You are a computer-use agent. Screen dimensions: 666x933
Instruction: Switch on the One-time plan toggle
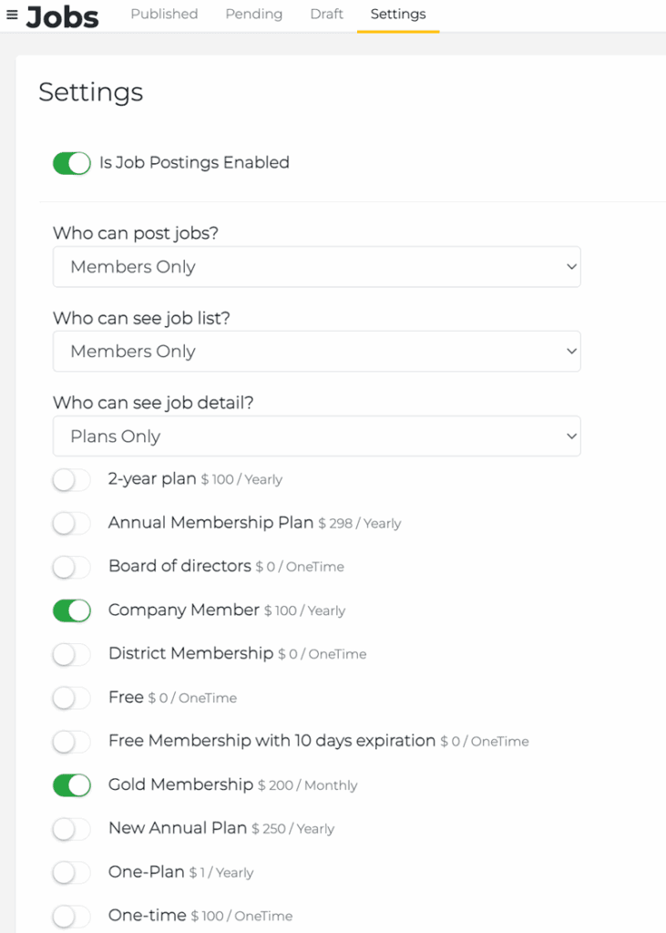pyautogui.click(x=72, y=916)
